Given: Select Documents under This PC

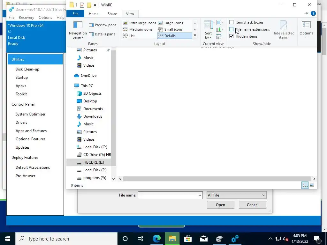Looking at the screenshot, I should pyautogui.click(x=90, y=109).
